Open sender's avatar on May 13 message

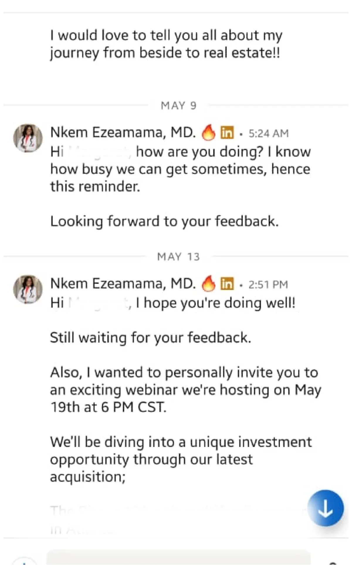[x=28, y=289]
